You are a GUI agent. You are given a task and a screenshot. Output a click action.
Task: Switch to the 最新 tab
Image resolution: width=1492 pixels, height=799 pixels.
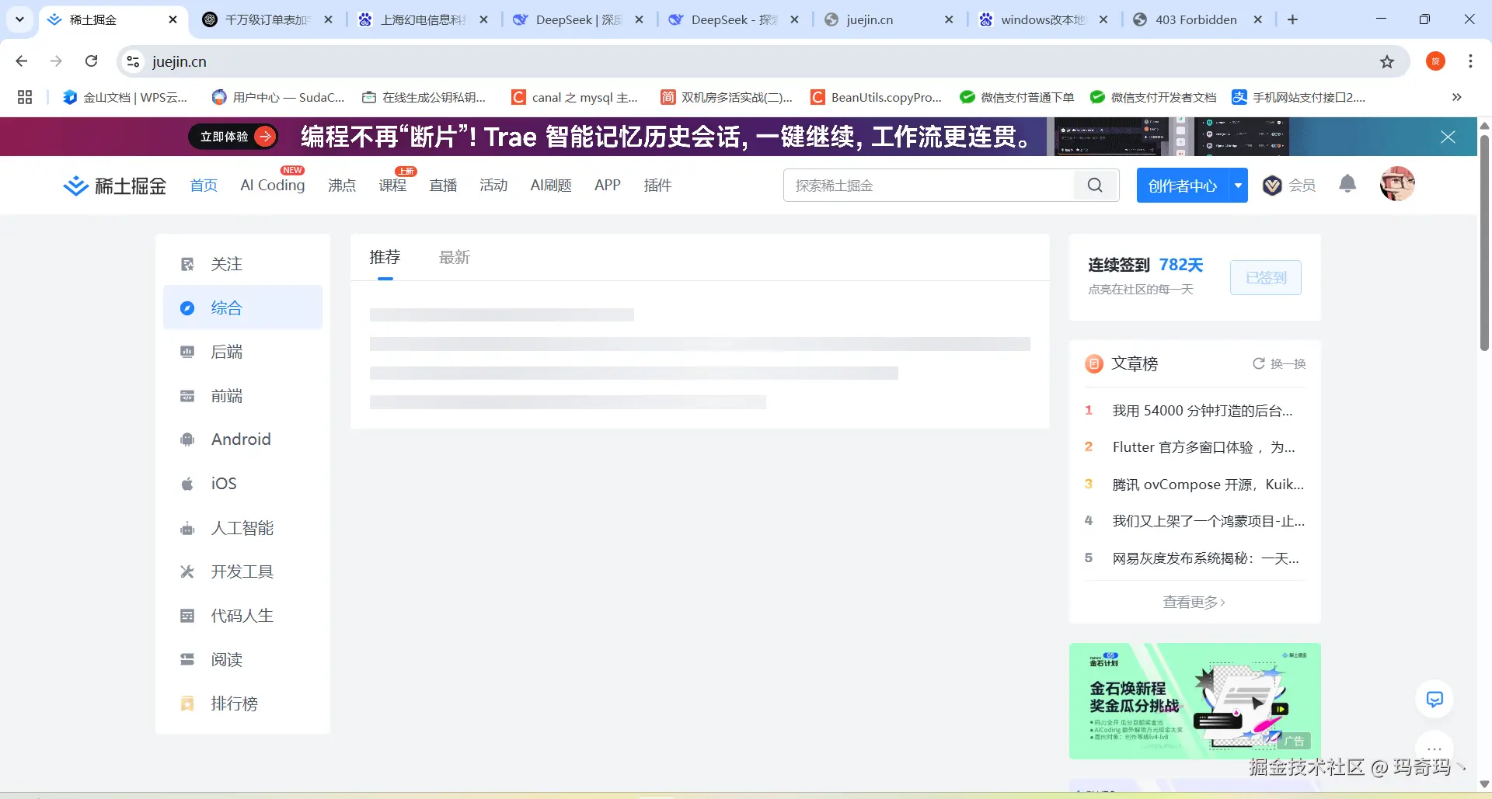coord(455,257)
